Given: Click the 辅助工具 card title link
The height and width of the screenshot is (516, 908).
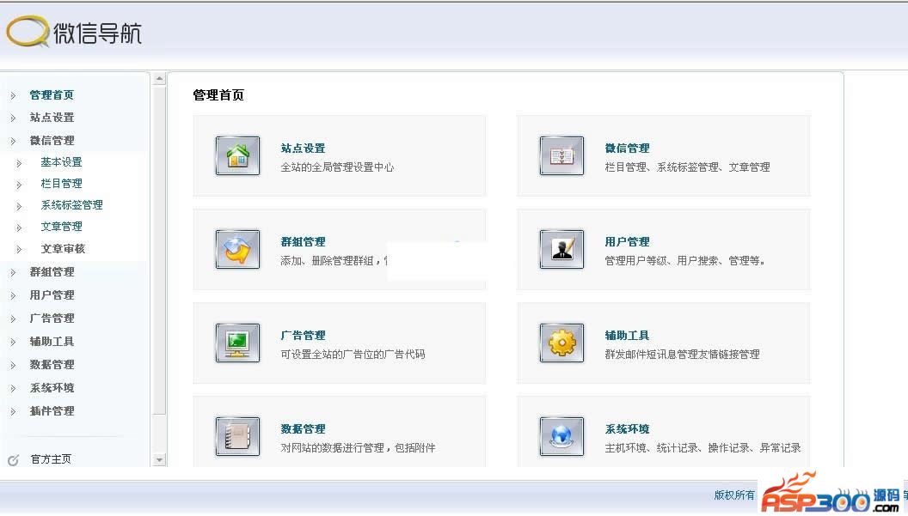Looking at the screenshot, I should pyautogui.click(x=627, y=336).
